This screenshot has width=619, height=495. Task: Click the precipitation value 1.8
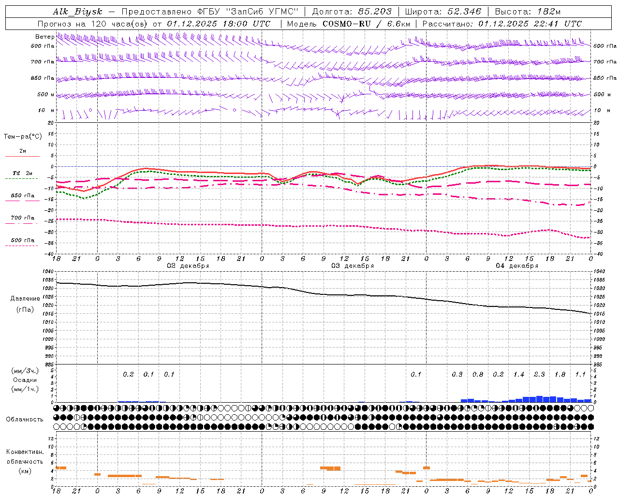tap(560, 375)
